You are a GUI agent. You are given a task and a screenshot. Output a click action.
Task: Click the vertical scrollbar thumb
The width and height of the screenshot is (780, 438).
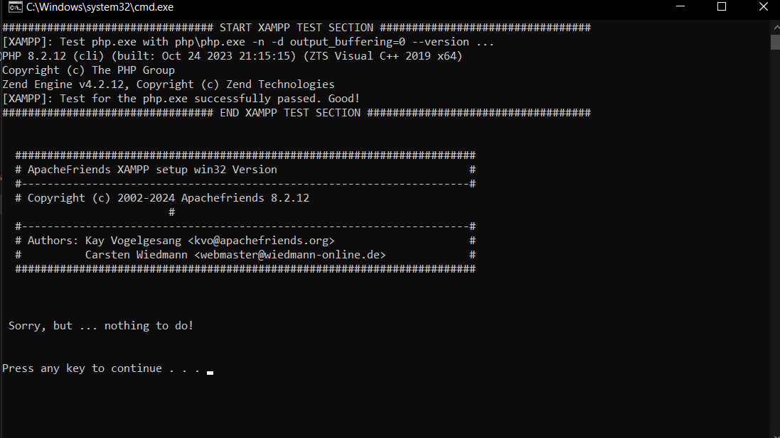pyautogui.click(x=776, y=42)
